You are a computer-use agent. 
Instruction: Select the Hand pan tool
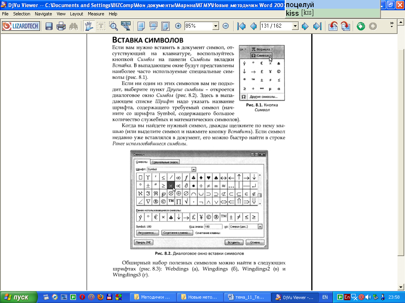pos(89,26)
